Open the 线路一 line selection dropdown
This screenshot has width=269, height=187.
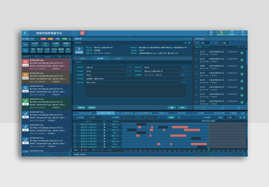[x=206, y=43]
